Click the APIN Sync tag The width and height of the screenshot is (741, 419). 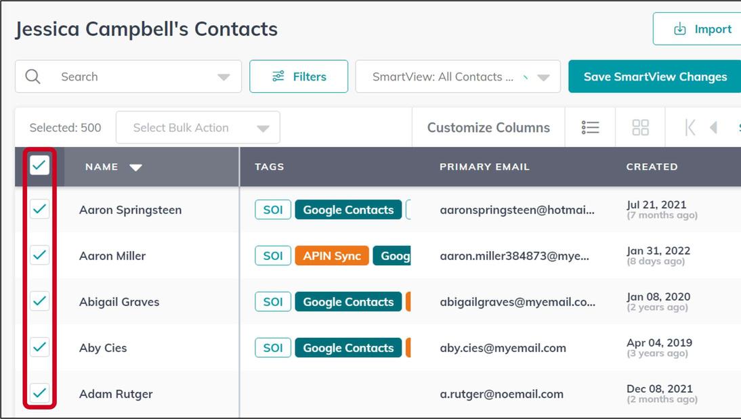332,256
